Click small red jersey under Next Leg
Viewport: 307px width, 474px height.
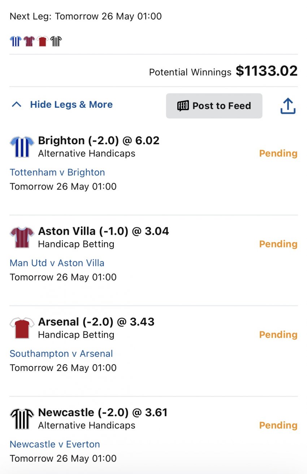[42, 41]
